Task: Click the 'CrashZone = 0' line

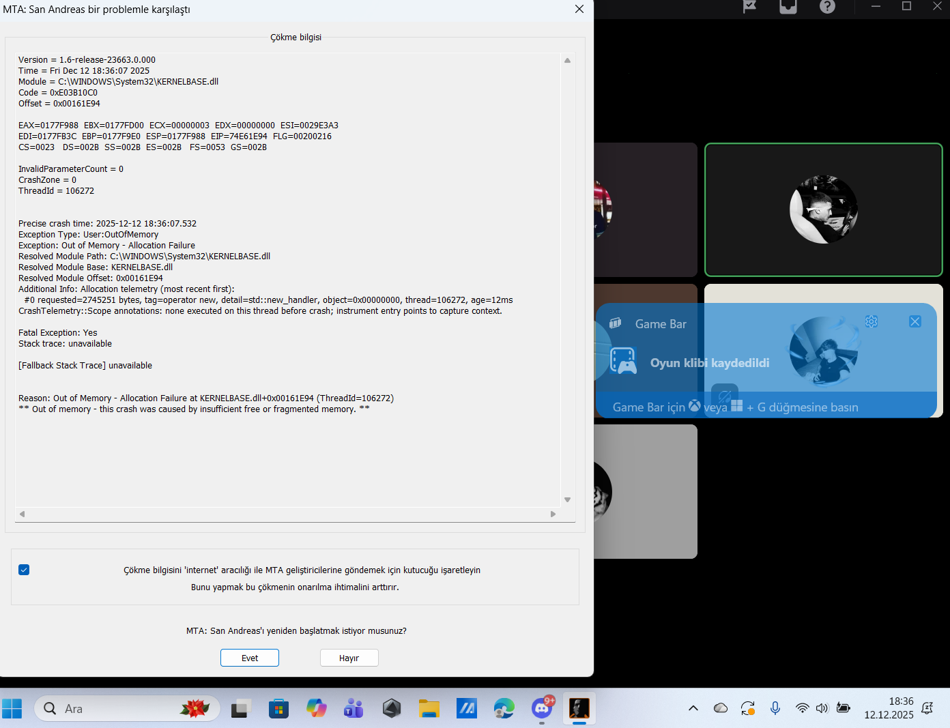Action: (x=47, y=180)
